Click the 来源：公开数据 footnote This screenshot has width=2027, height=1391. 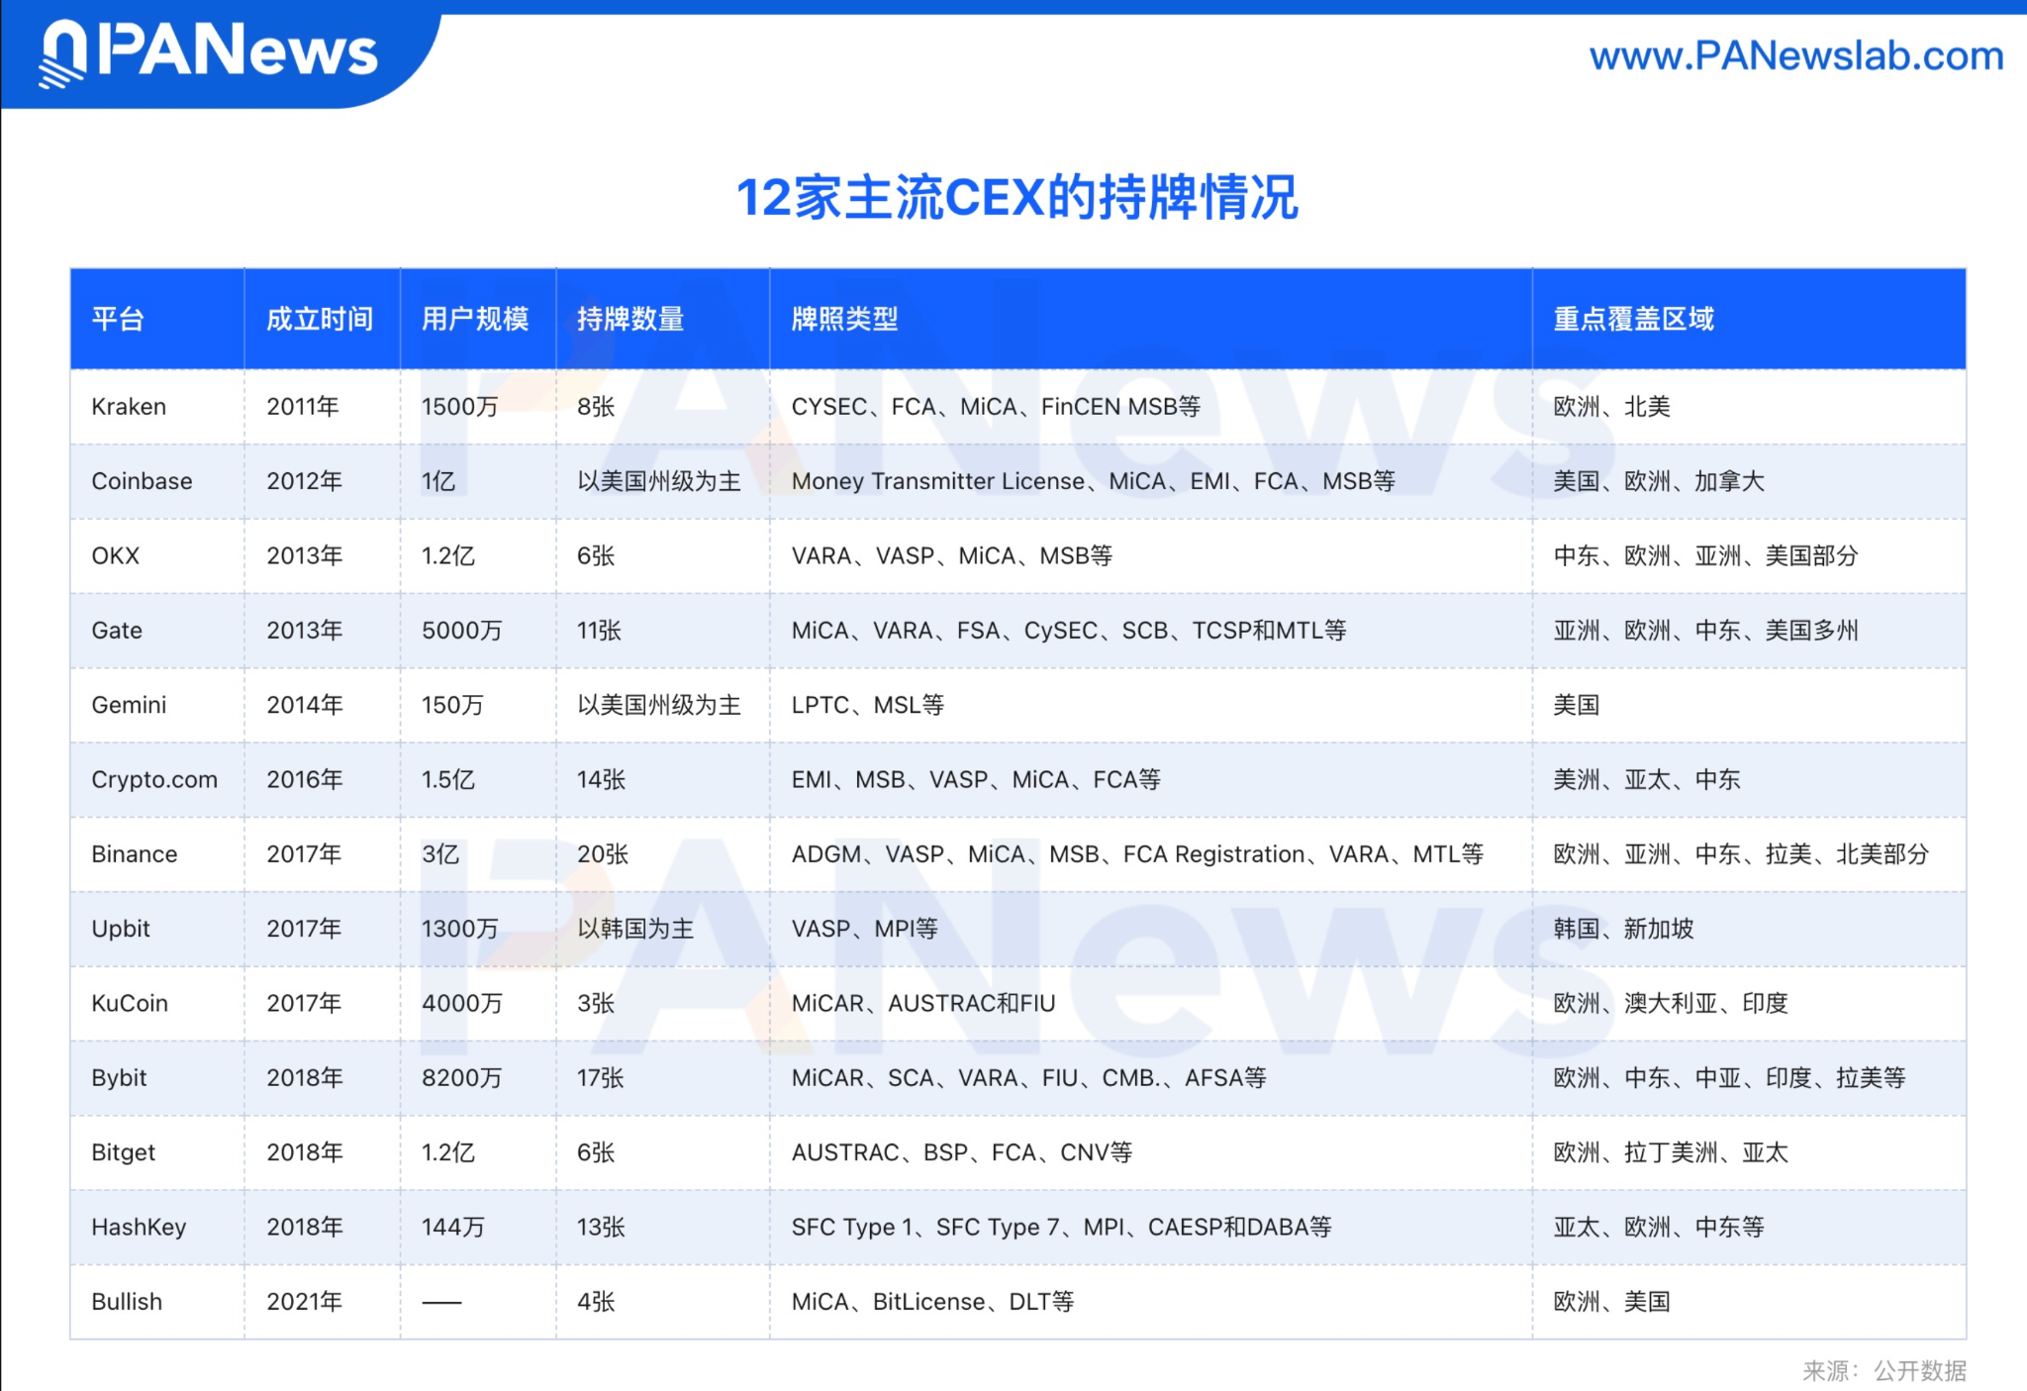pyautogui.click(x=1883, y=1370)
